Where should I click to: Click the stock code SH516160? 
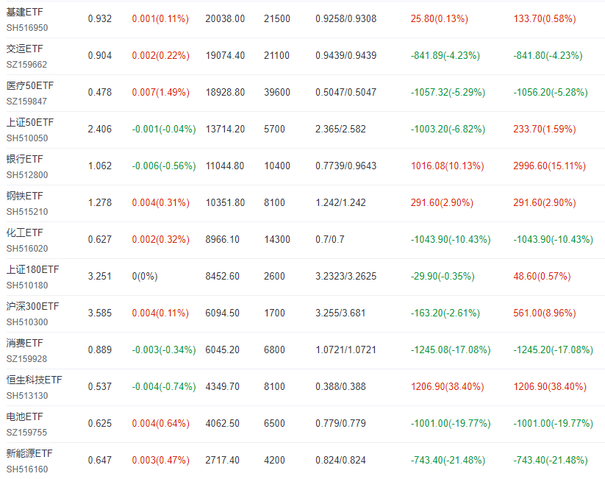[27, 469]
